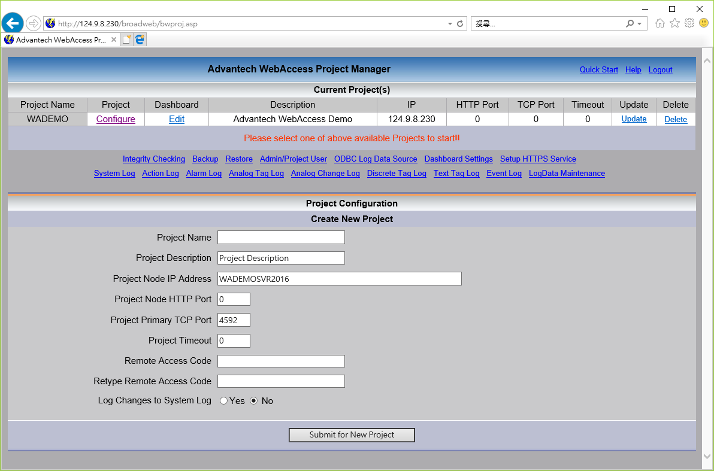Viewport: 714px width, 471px height.
Task: Click the Advantech WebAccess Demo description cell
Action: 293,118
